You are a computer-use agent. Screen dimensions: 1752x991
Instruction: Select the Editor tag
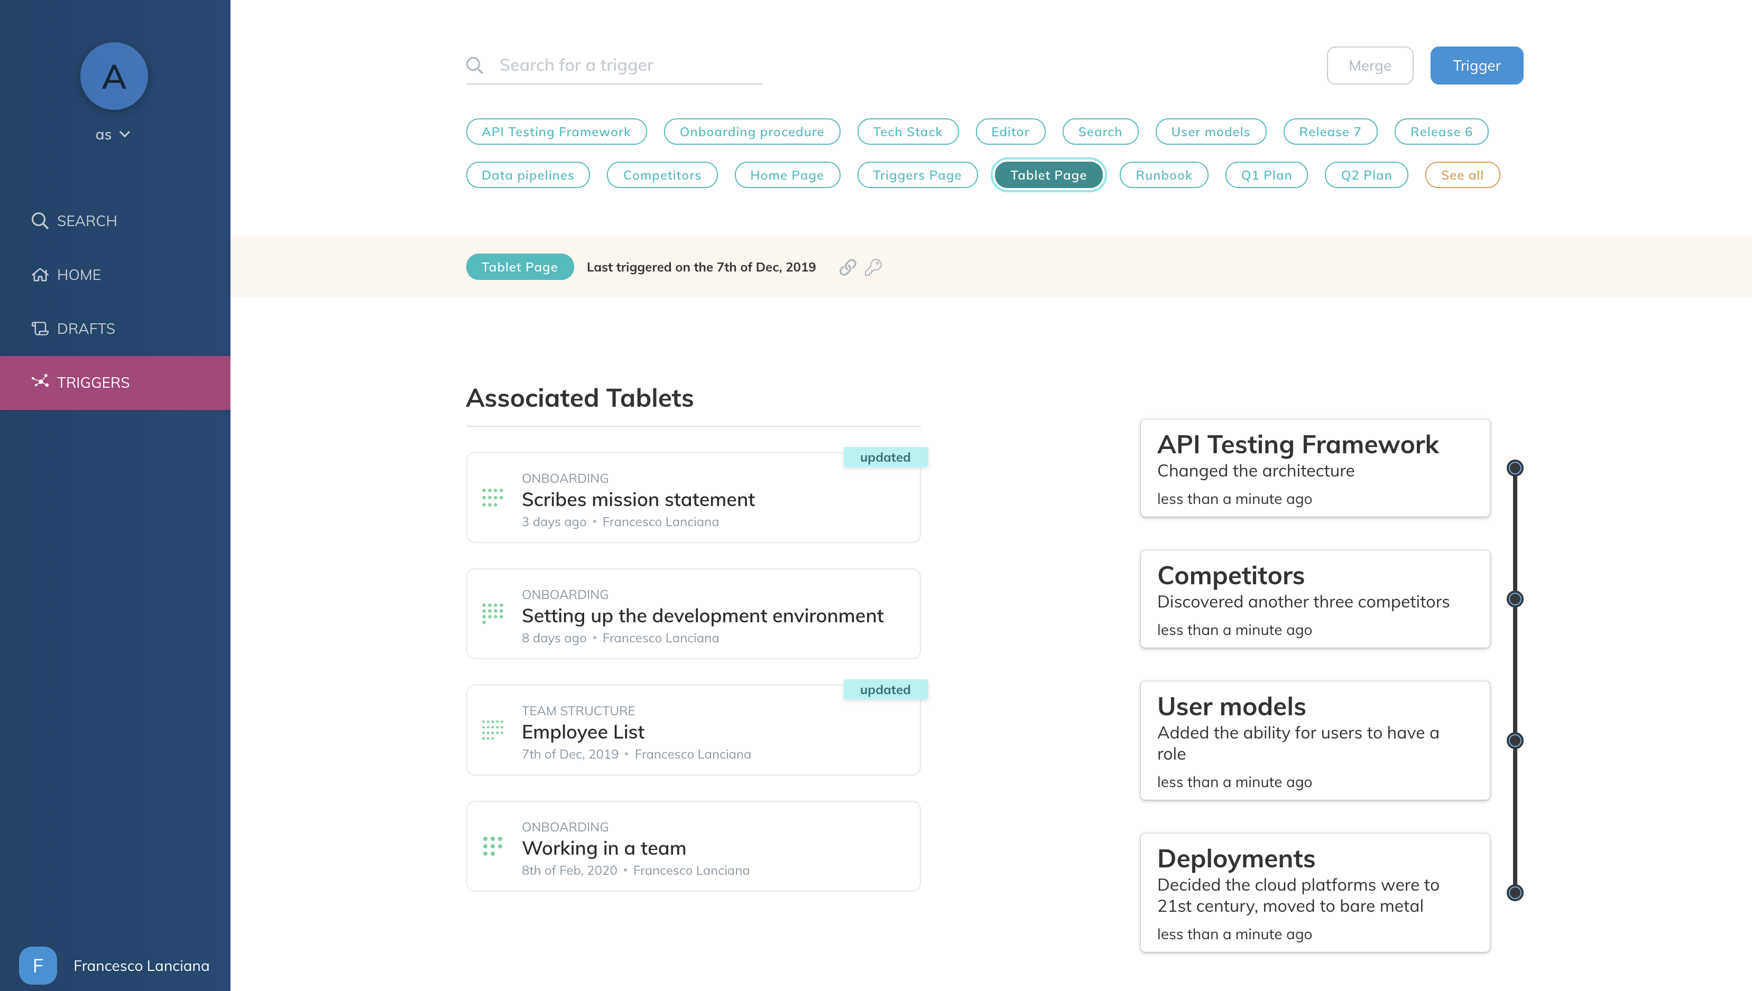[x=1010, y=132]
